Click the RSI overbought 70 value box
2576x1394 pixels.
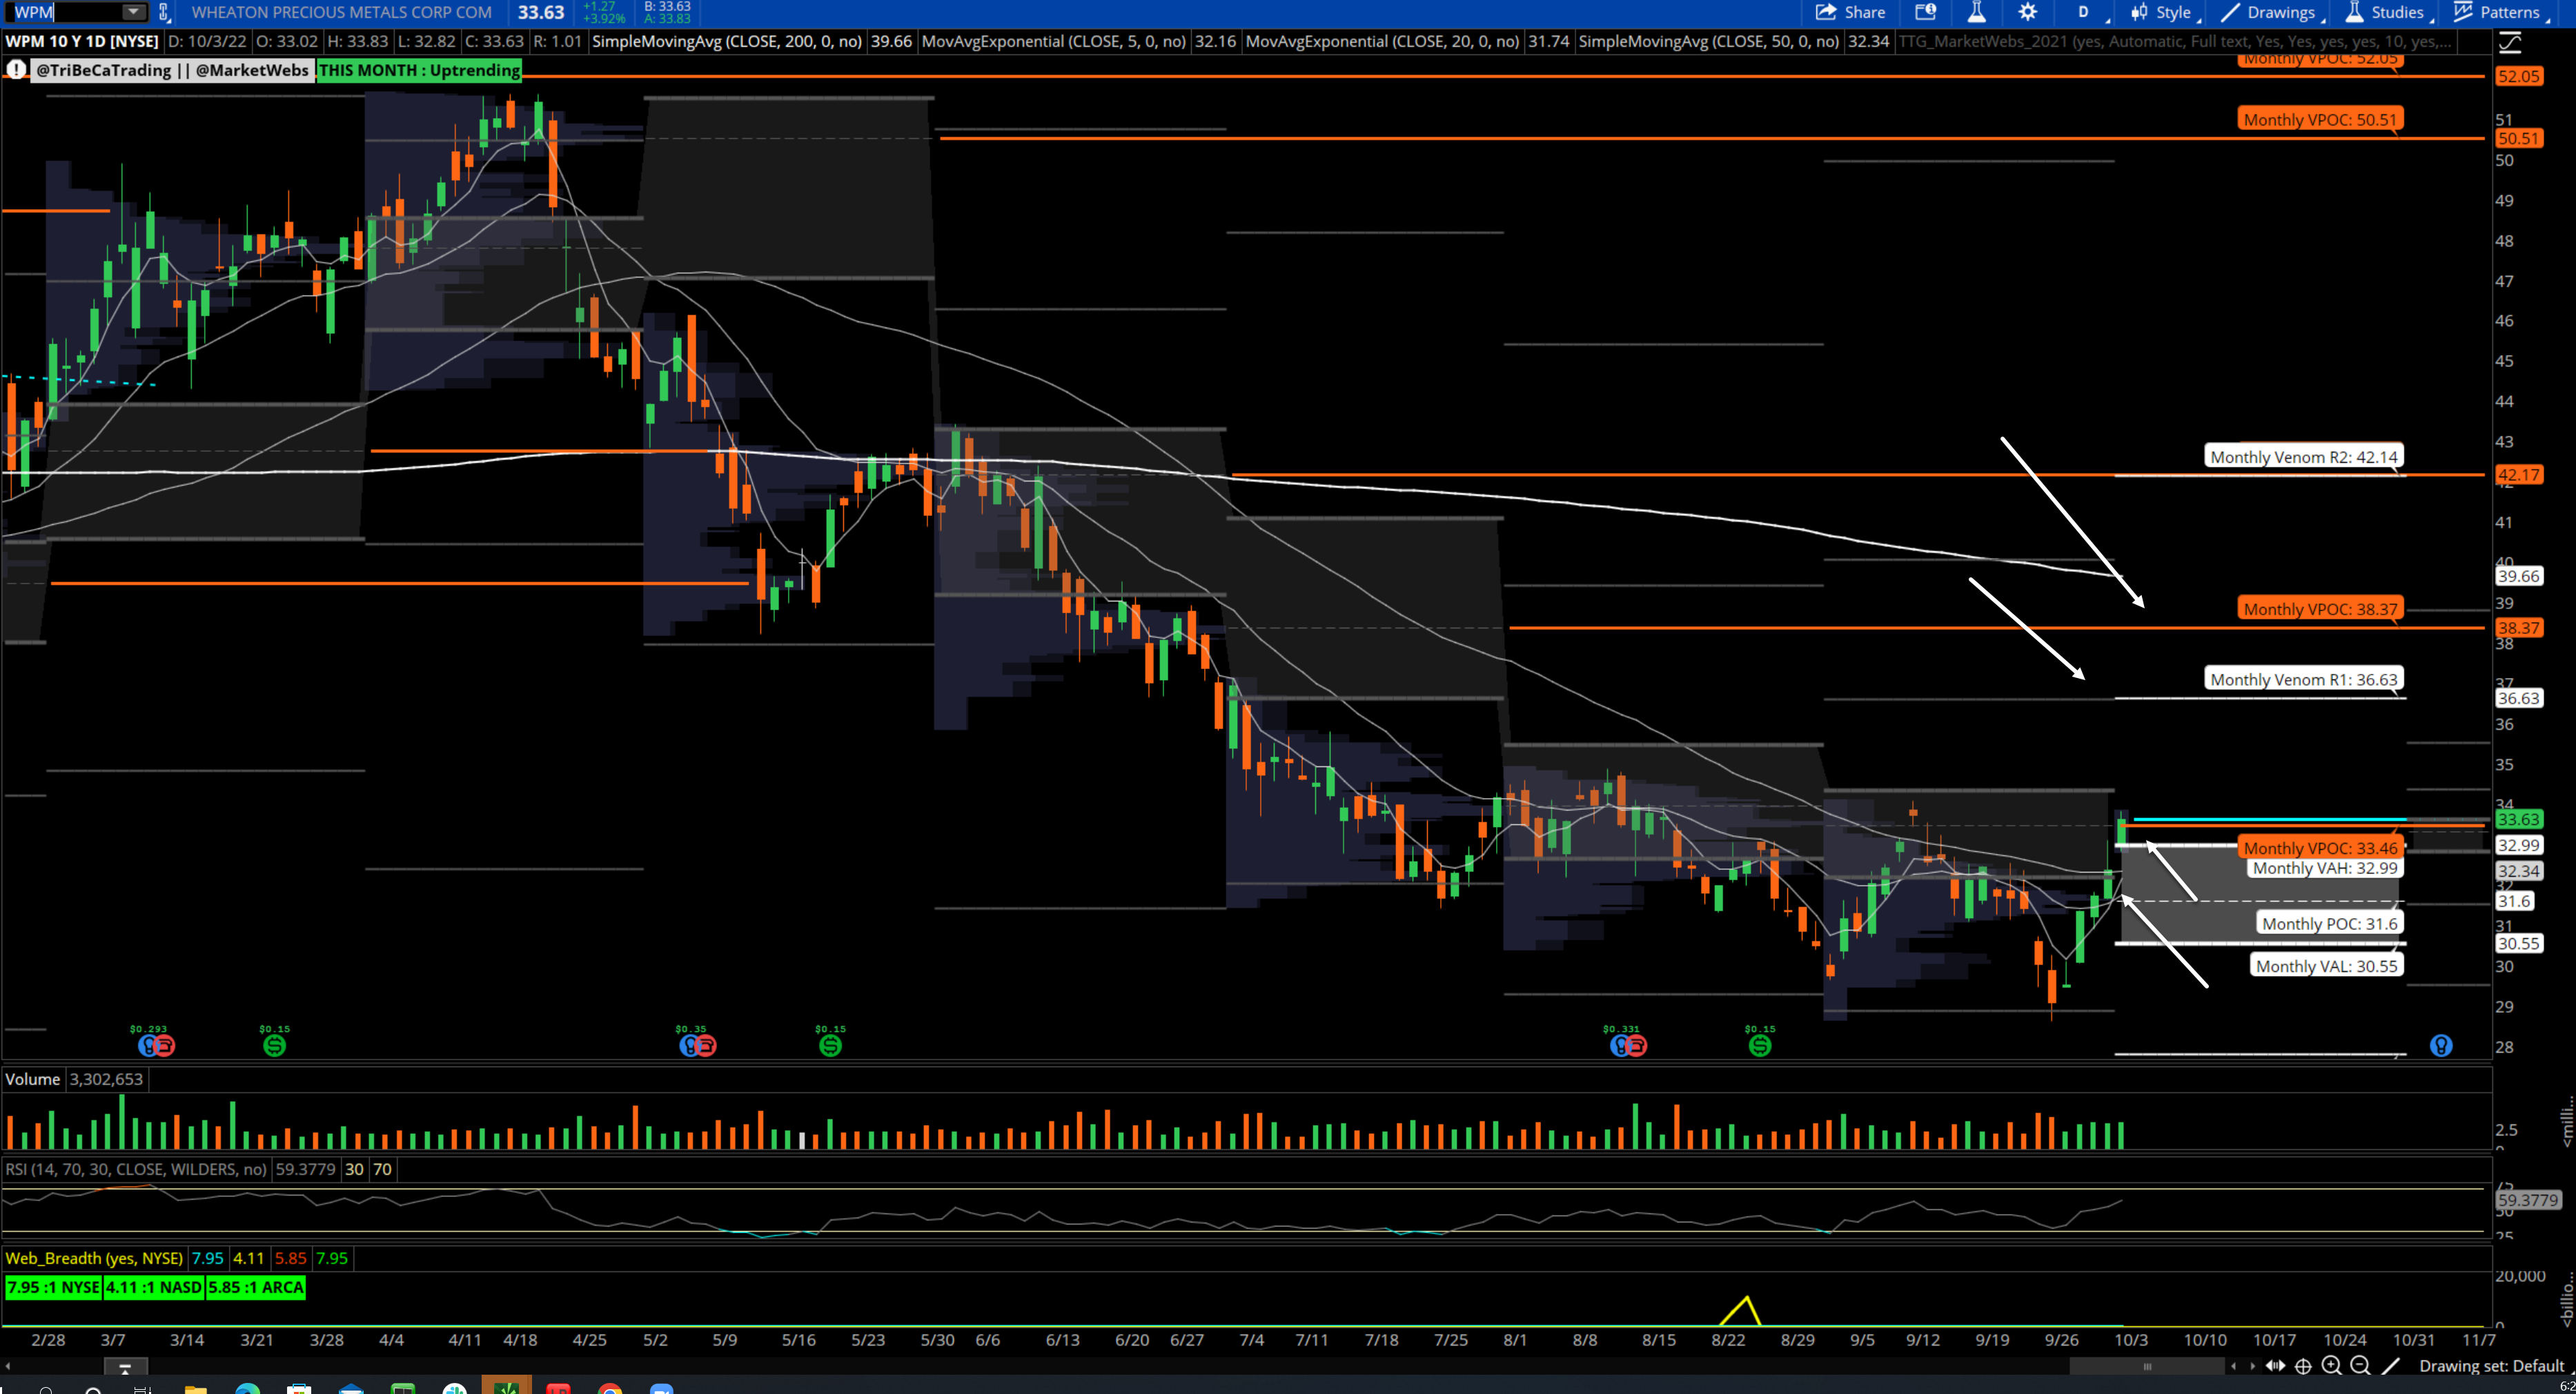click(382, 1169)
